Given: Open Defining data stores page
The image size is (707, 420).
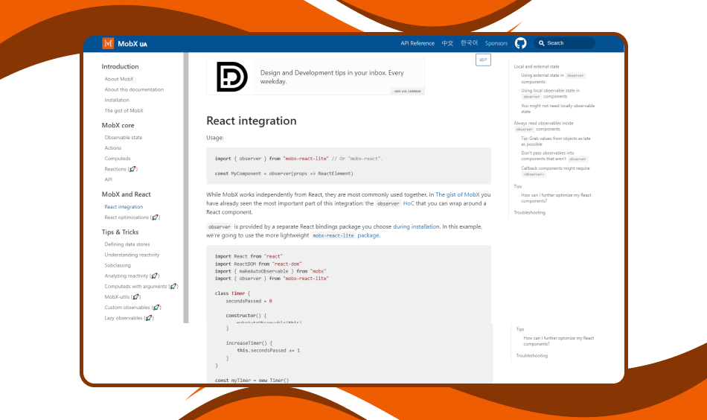Looking at the screenshot, I should coord(127,244).
